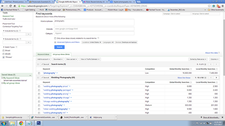The height and width of the screenshot is (126, 225).
Task: Click the "wedding photography mn" keyword
Action: (x=54, y=113)
